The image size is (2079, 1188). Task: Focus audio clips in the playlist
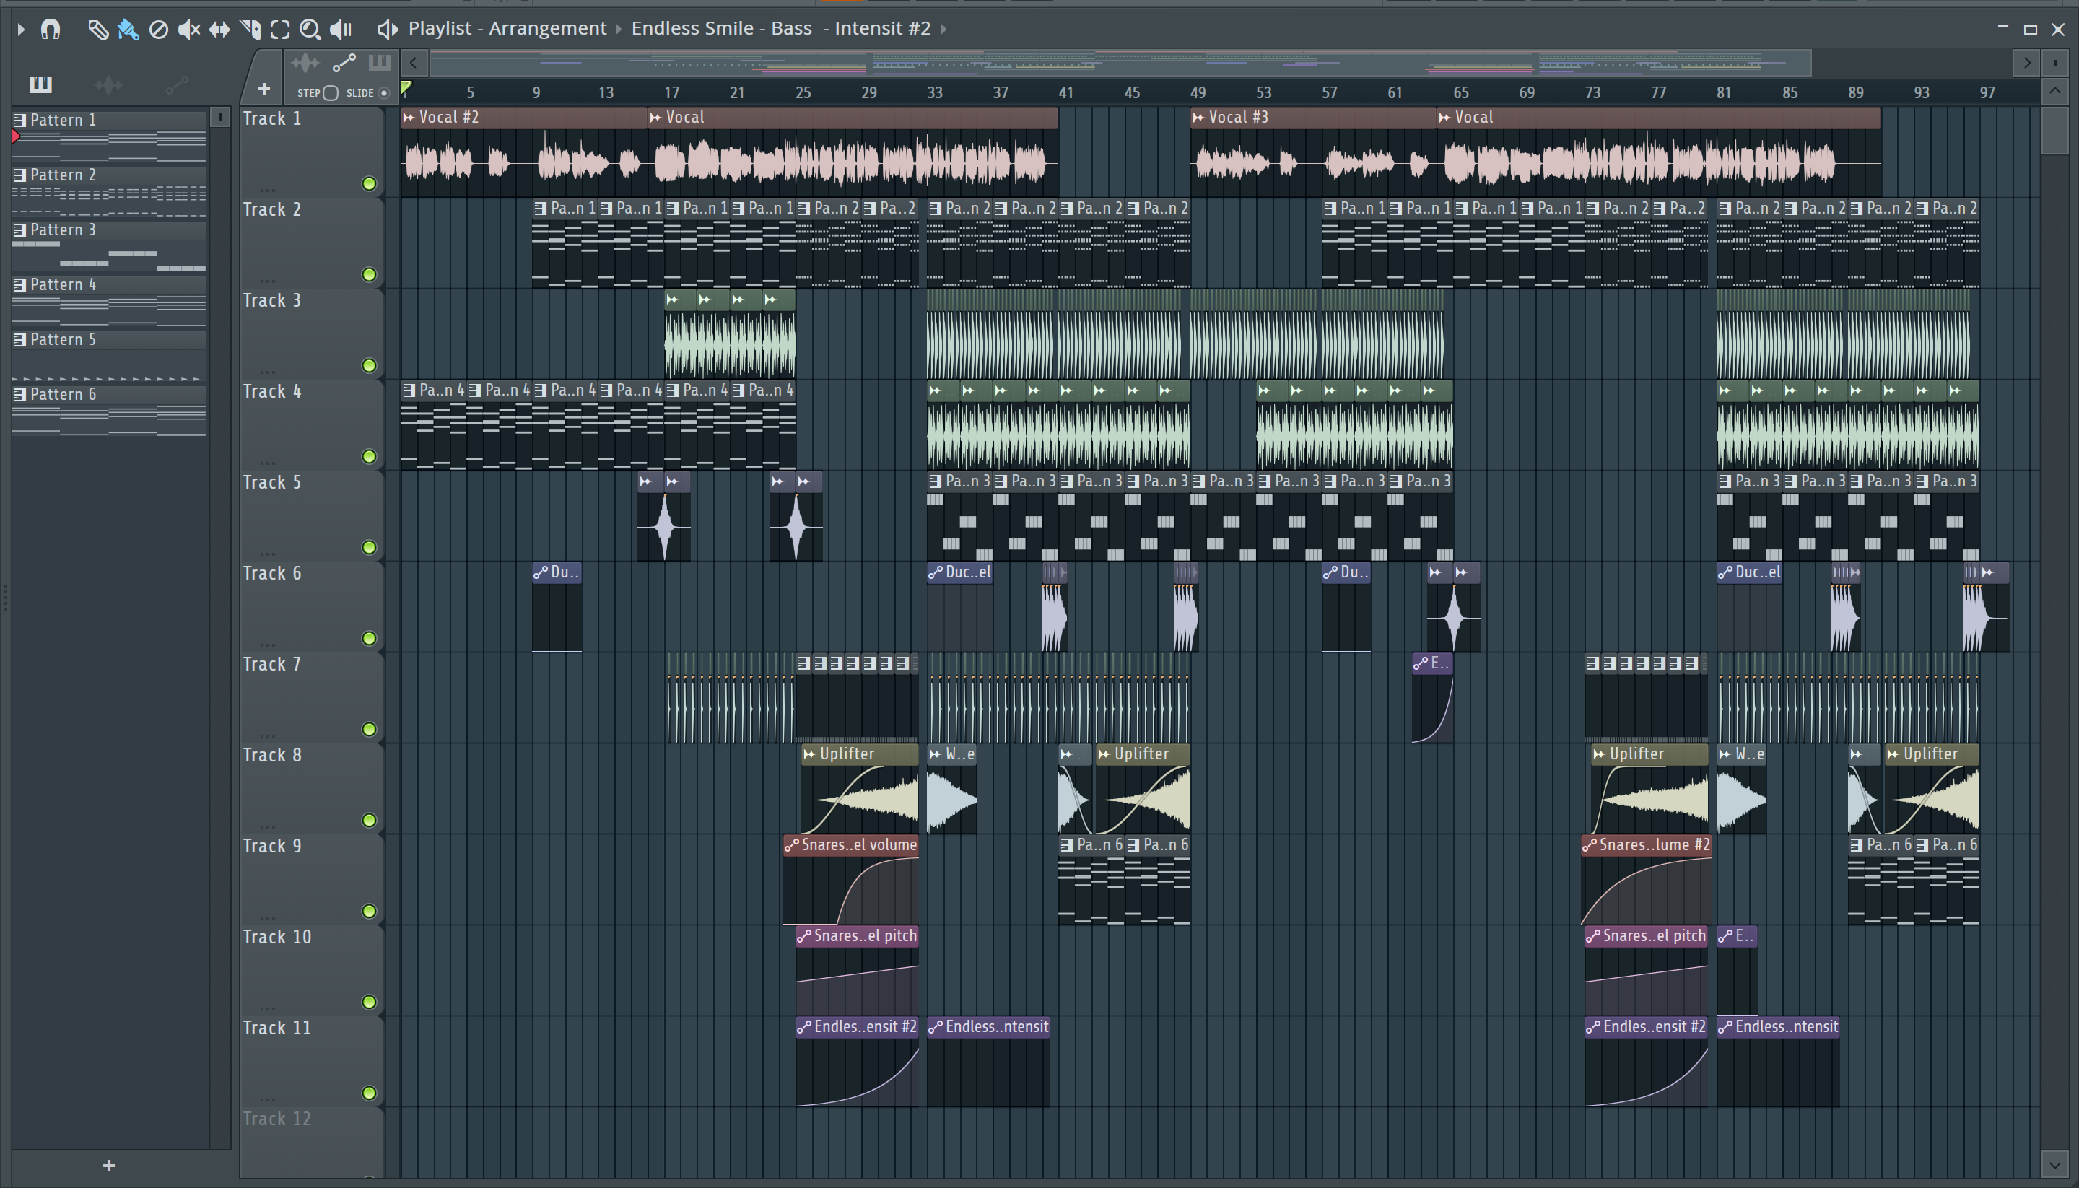305,63
